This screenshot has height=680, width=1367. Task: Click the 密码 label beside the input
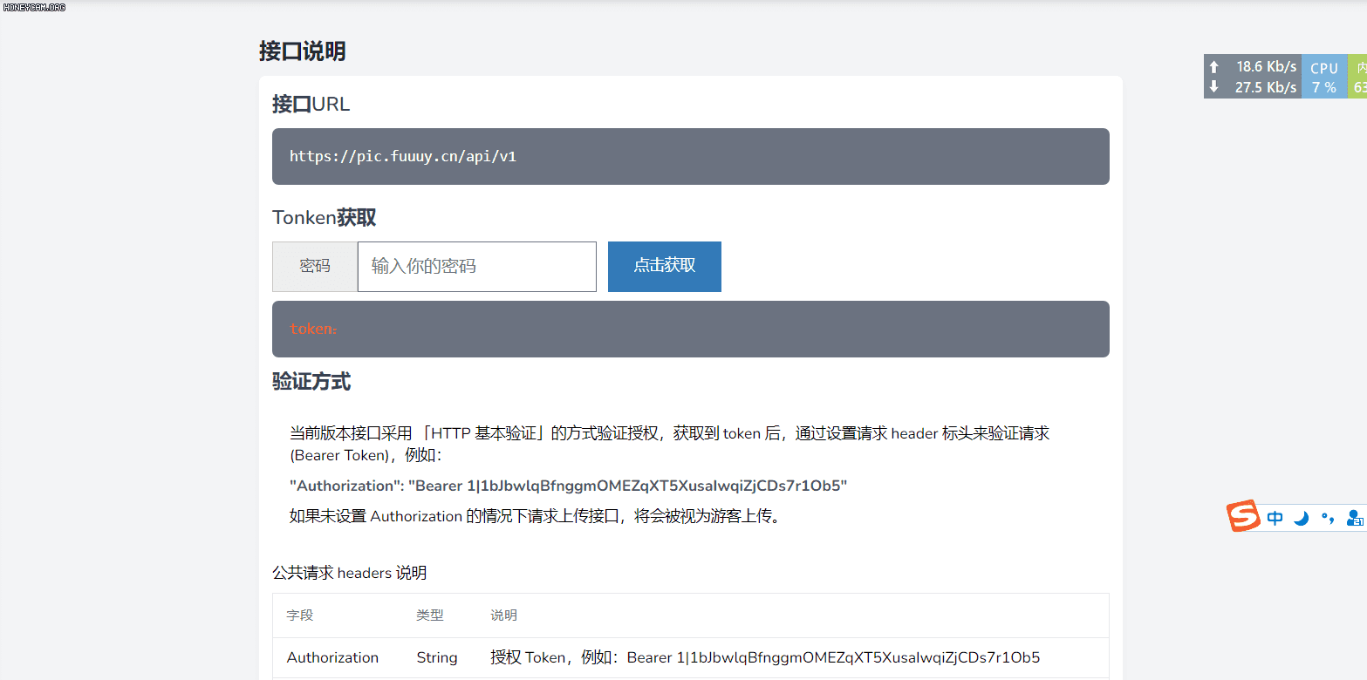tap(314, 266)
